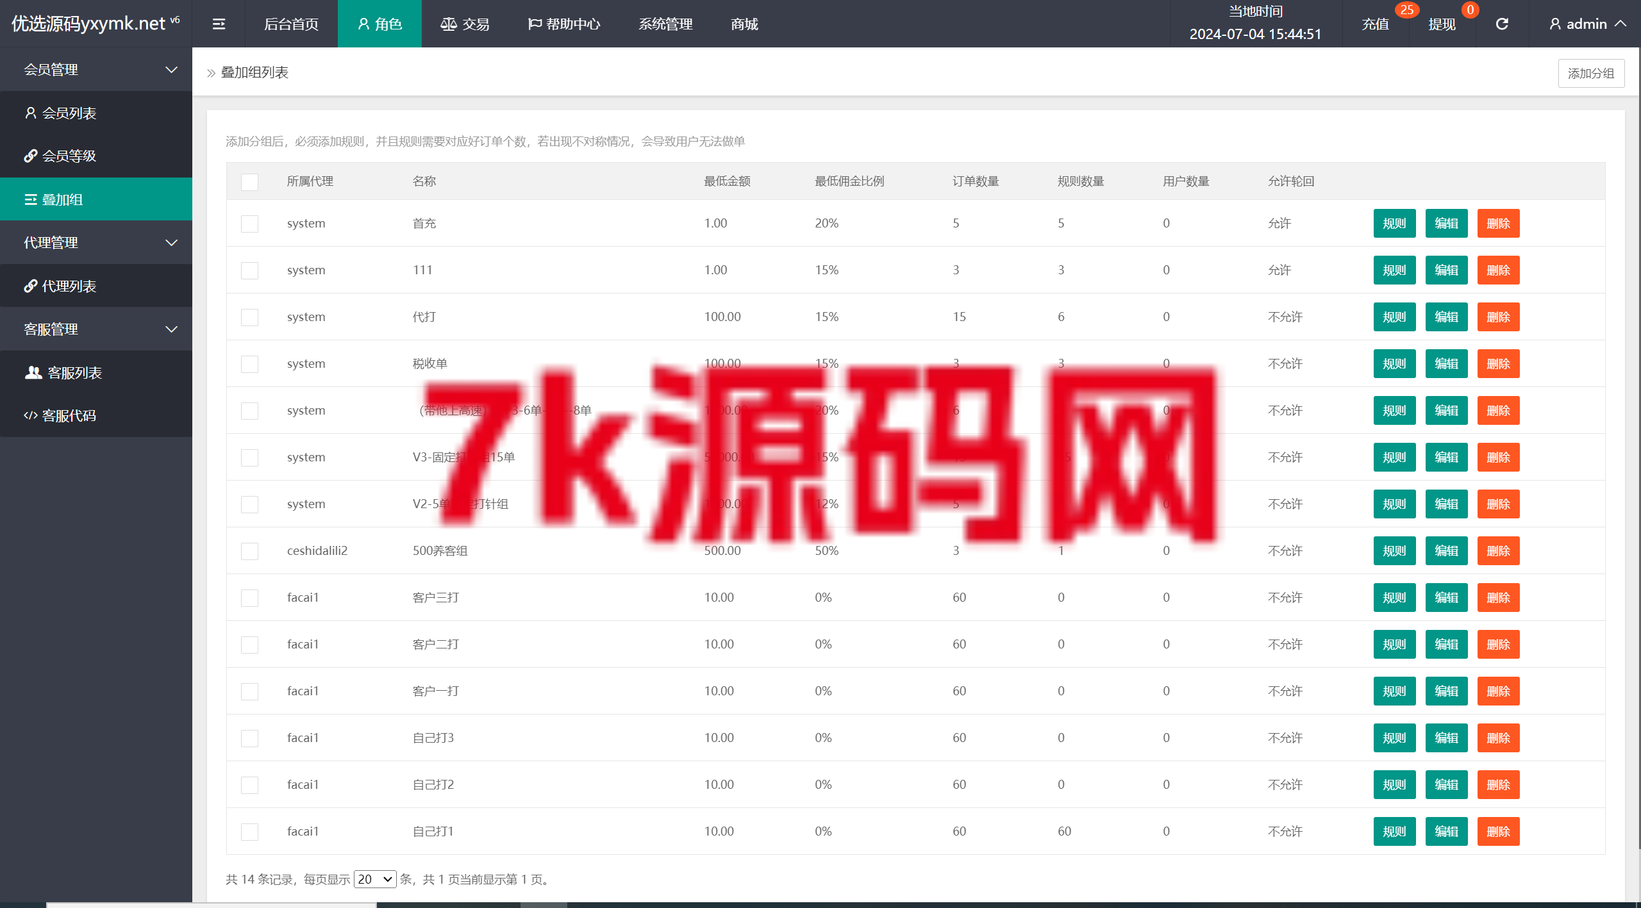Tick the checkbox for 客户三打 row
The image size is (1641, 908).
pos(249,598)
